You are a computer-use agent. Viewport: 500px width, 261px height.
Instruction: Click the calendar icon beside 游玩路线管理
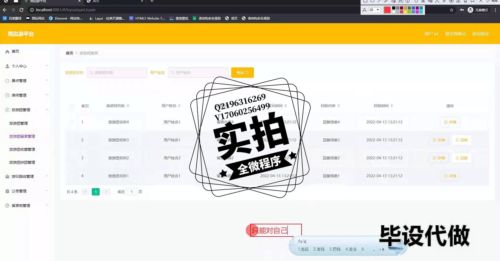[x=7, y=176]
